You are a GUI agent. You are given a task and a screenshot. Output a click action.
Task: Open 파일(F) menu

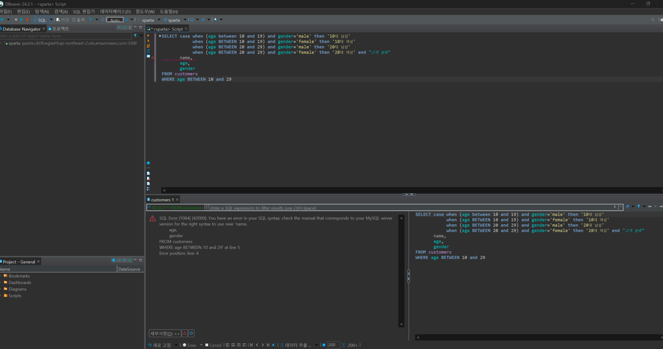(6, 12)
